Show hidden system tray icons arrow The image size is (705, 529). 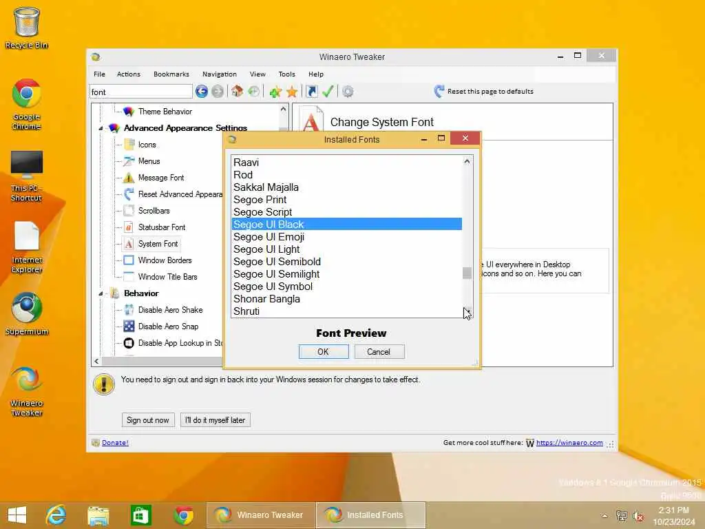604,515
